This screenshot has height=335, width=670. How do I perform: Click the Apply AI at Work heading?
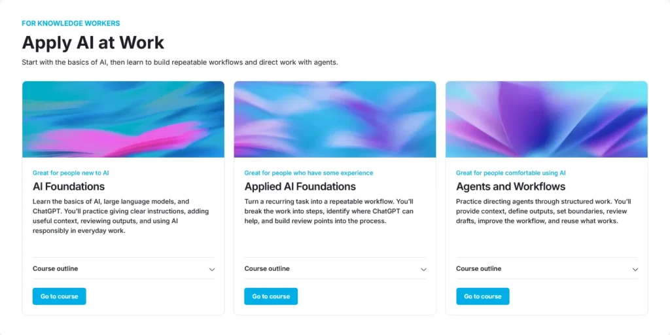point(93,43)
